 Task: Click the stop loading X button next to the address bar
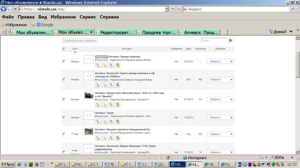179,9
